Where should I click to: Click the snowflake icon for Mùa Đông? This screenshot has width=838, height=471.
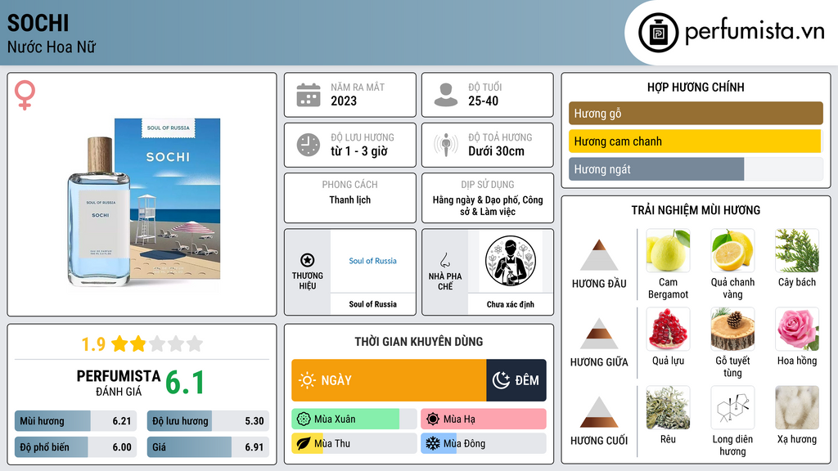click(433, 443)
